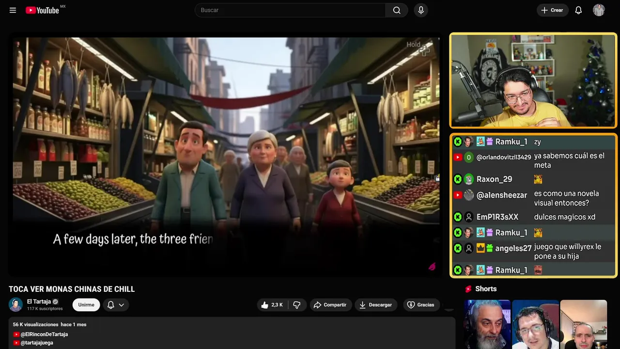Click the 117 K suscriptores text
The height and width of the screenshot is (349, 620).
[x=45, y=309]
